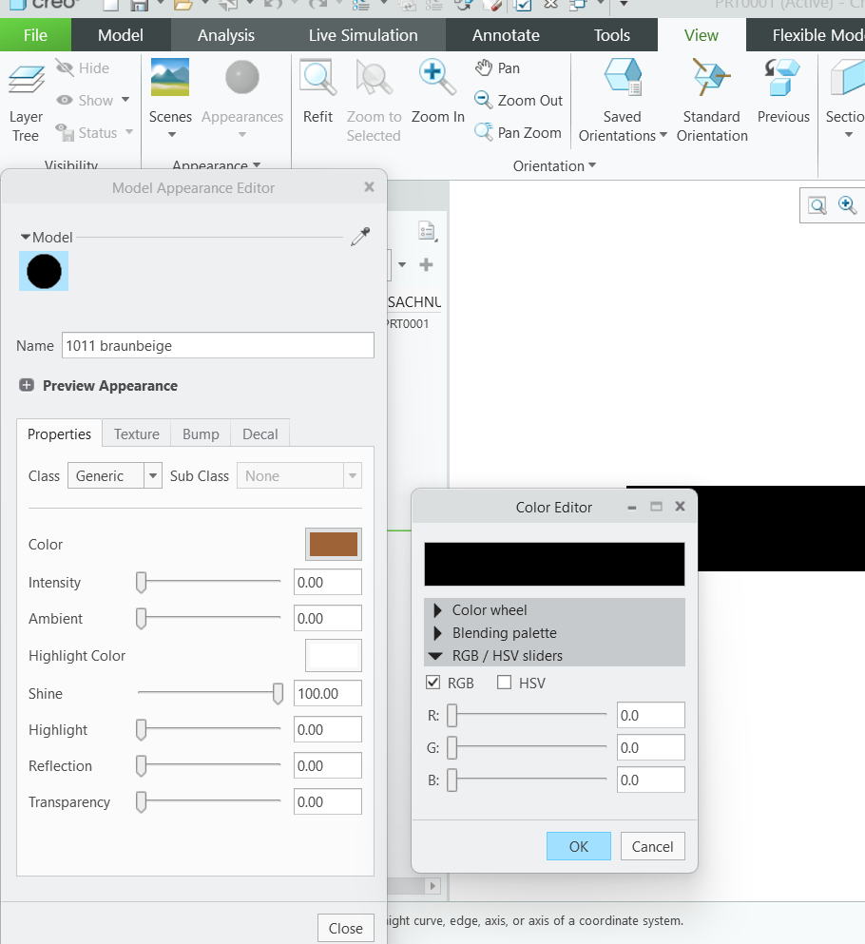Close the Model Appearance Editor
Screen dimensions: 865x944
pyautogui.click(x=345, y=928)
